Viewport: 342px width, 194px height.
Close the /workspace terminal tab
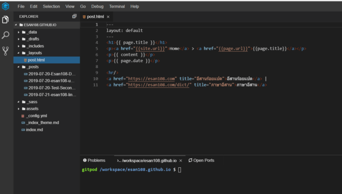tap(180, 161)
